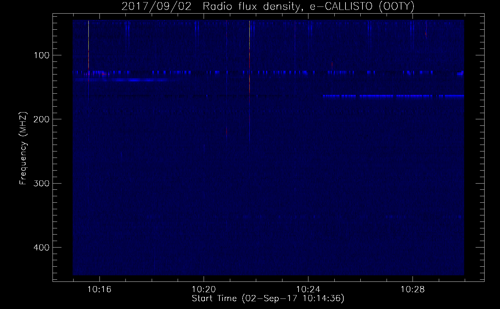Screen dimensions: 500x309
Task: Click the 10:24 time tick label
Action: tap(308, 290)
